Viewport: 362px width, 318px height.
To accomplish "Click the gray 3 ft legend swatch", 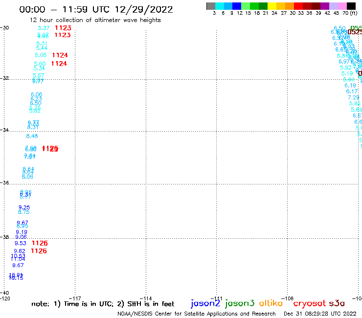I will [x=211, y=6].
